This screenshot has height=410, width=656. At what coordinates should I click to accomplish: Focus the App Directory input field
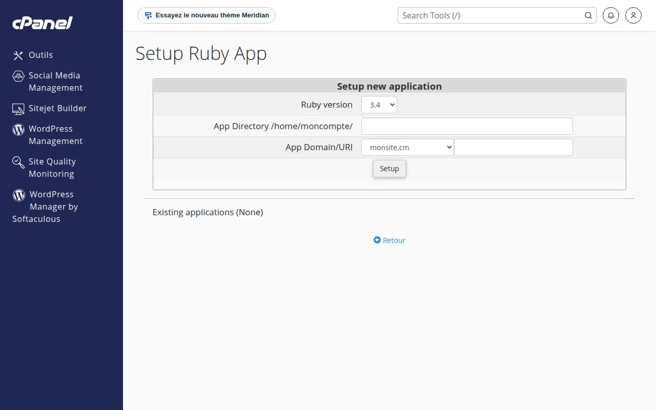(467, 126)
